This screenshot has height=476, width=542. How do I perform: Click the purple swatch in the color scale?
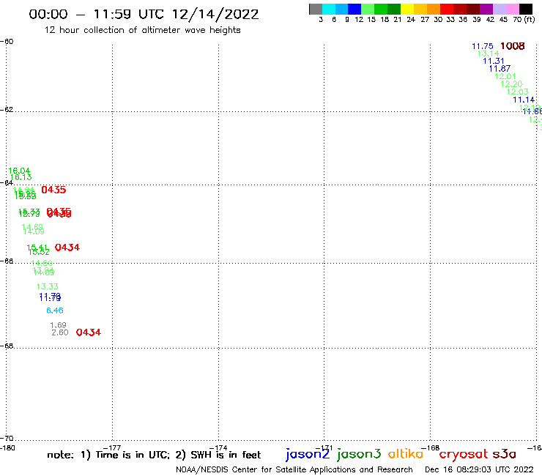[486, 9]
